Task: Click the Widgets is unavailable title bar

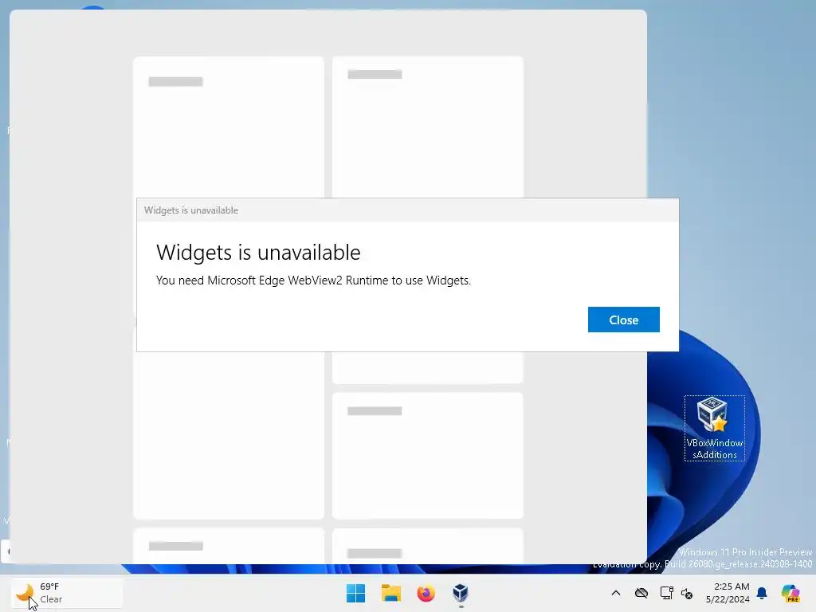Action: coord(407,210)
